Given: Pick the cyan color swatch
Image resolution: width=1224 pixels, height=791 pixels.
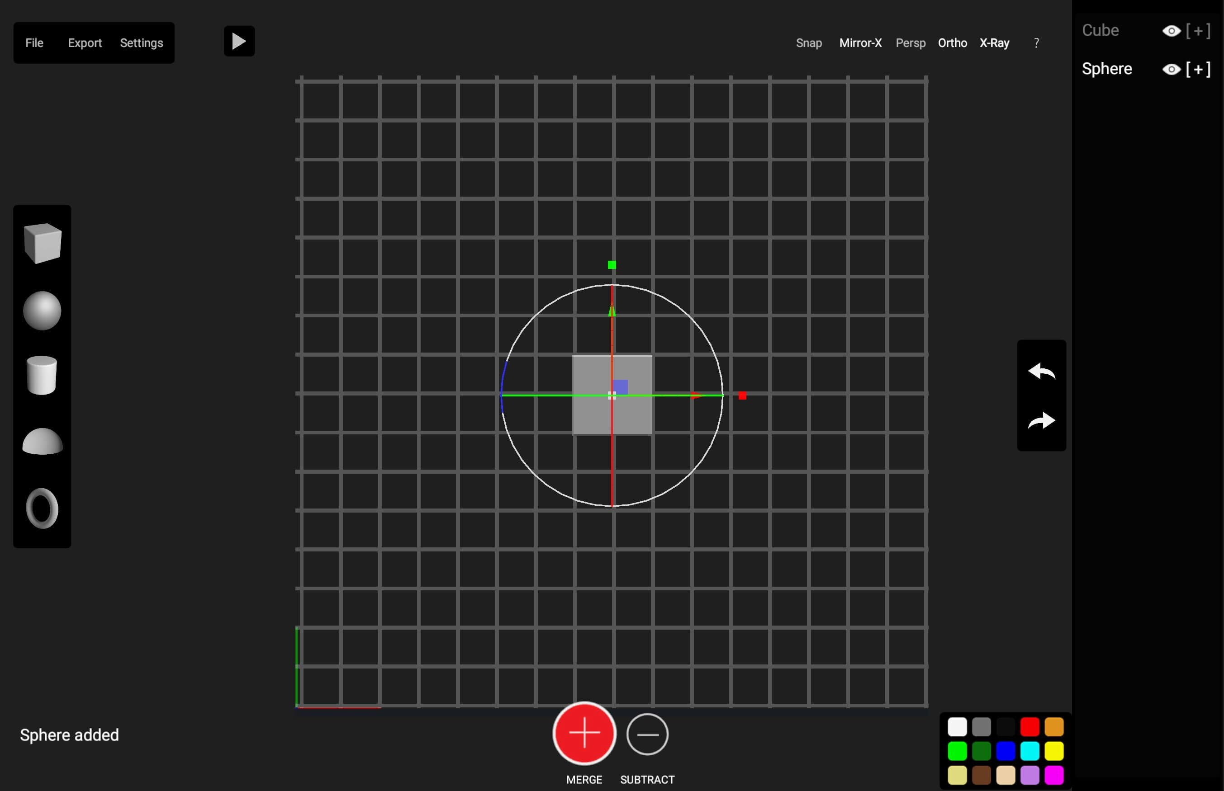Looking at the screenshot, I should coord(1030,751).
